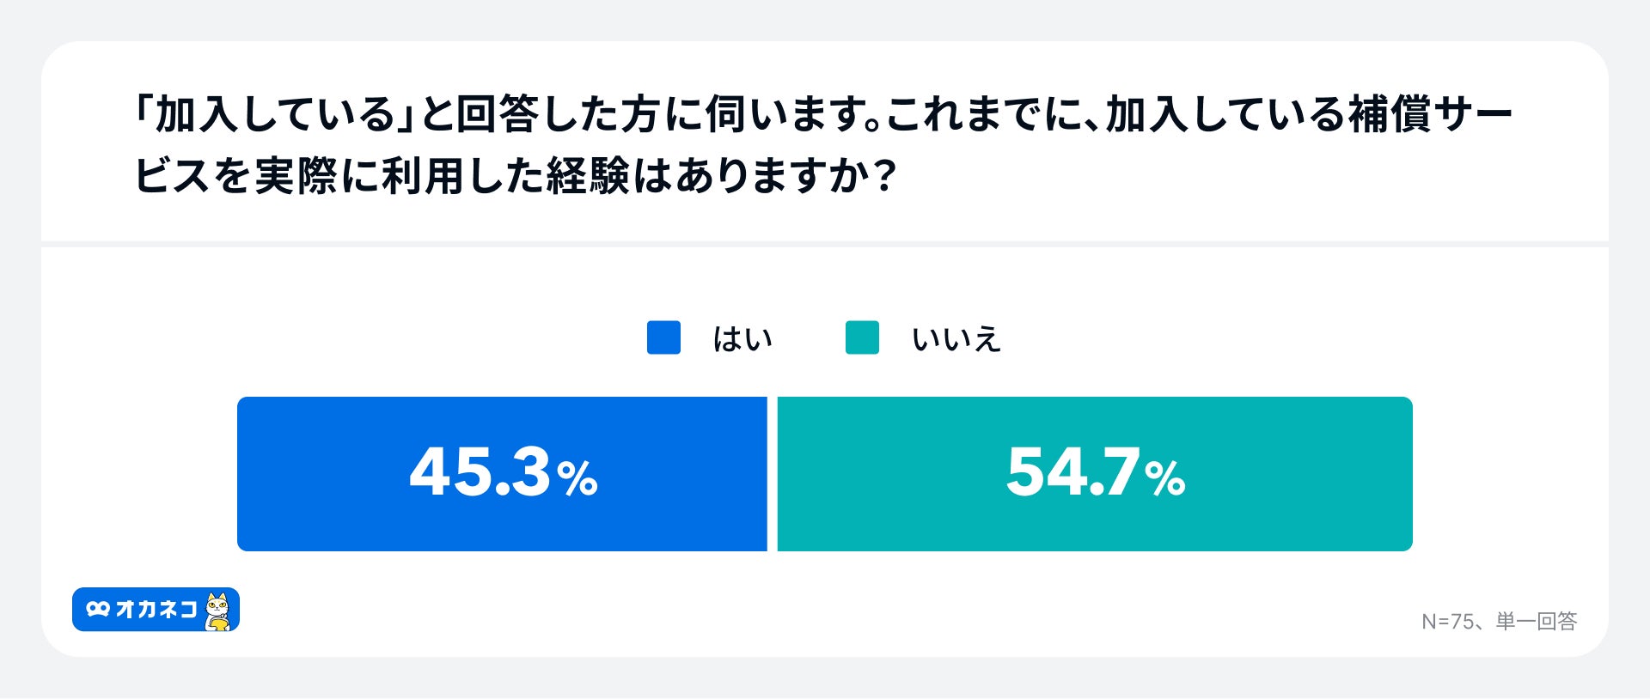
Task: Click the infinity-shaped logo mark in the オカネコ badge
Action: point(98,609)
